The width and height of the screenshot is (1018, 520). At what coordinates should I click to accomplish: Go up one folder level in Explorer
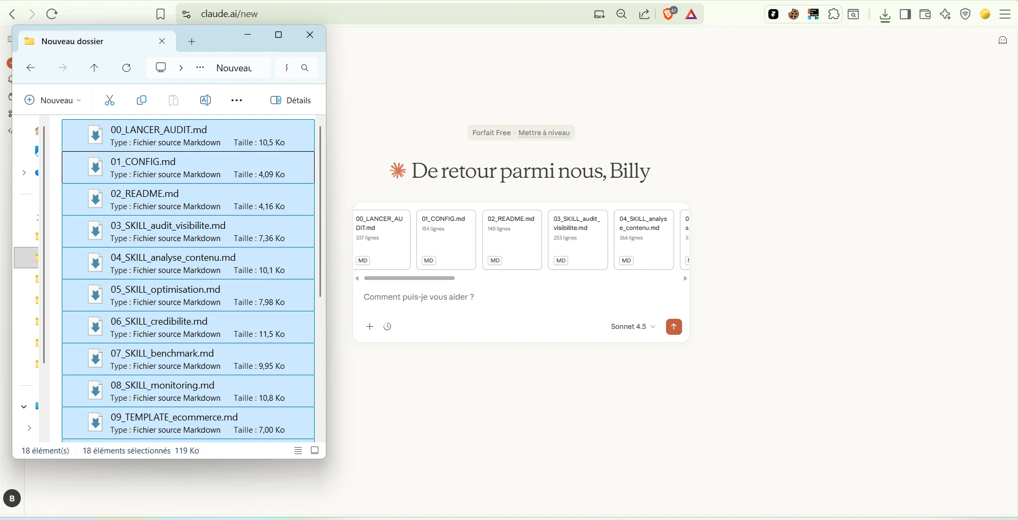point(94,68)
